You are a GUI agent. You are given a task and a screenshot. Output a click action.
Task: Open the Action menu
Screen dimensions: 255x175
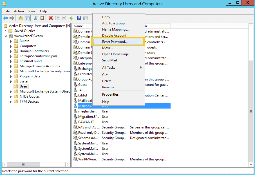point(19,11)
